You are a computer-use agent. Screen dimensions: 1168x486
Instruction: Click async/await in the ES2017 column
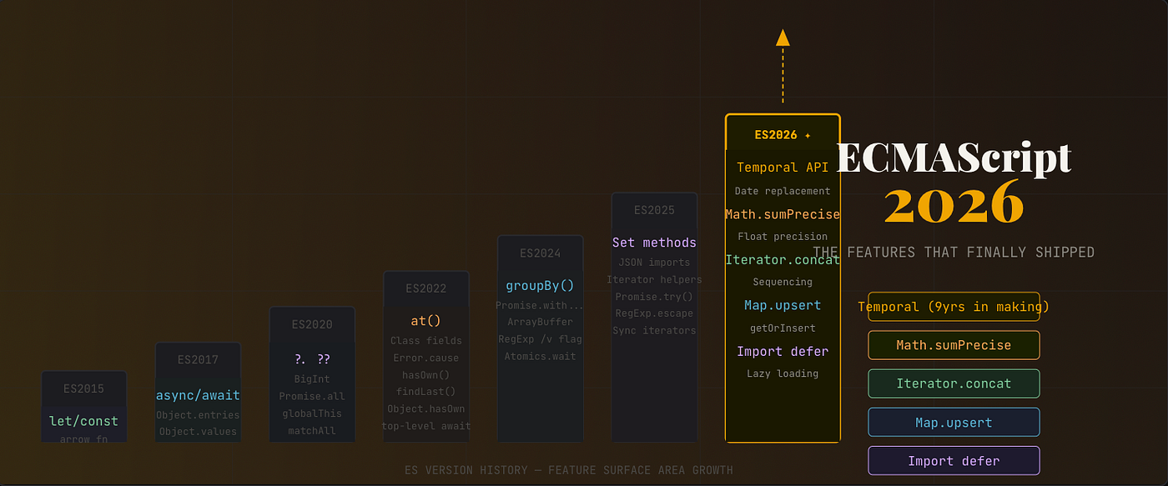tap(198, 395)
